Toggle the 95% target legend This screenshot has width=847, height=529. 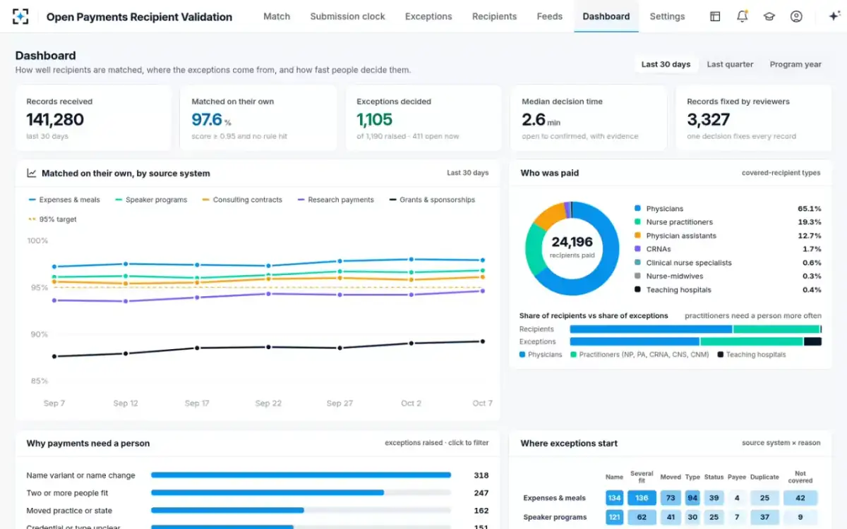pos(52,219)
